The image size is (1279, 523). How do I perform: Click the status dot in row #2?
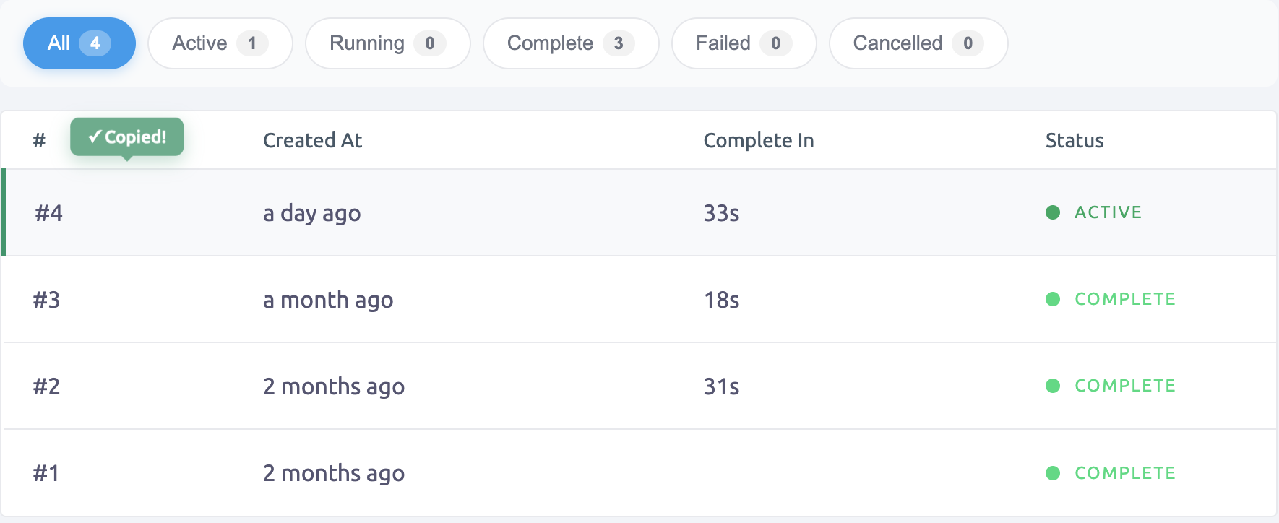click(x=1053, y=386)
